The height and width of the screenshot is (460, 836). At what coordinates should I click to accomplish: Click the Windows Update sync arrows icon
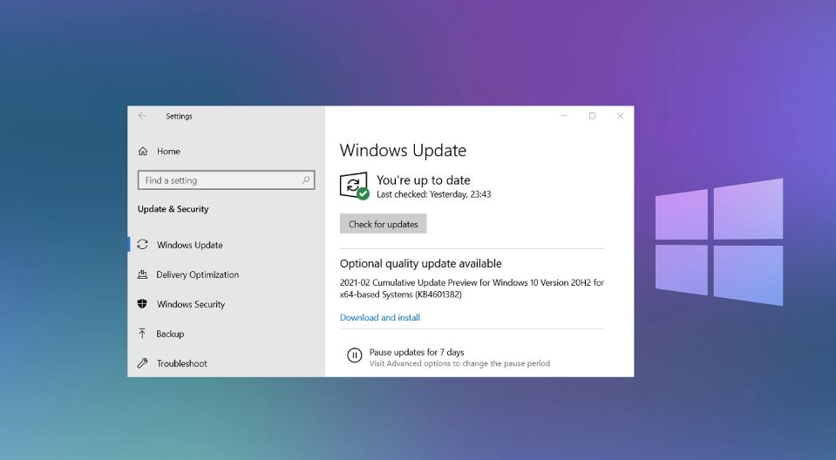click(142, 245)
